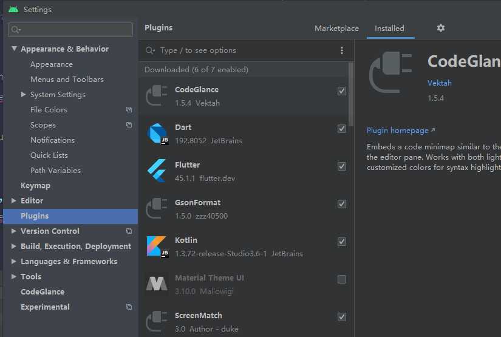Click the Flutter plugin logo

coord(157,171)
